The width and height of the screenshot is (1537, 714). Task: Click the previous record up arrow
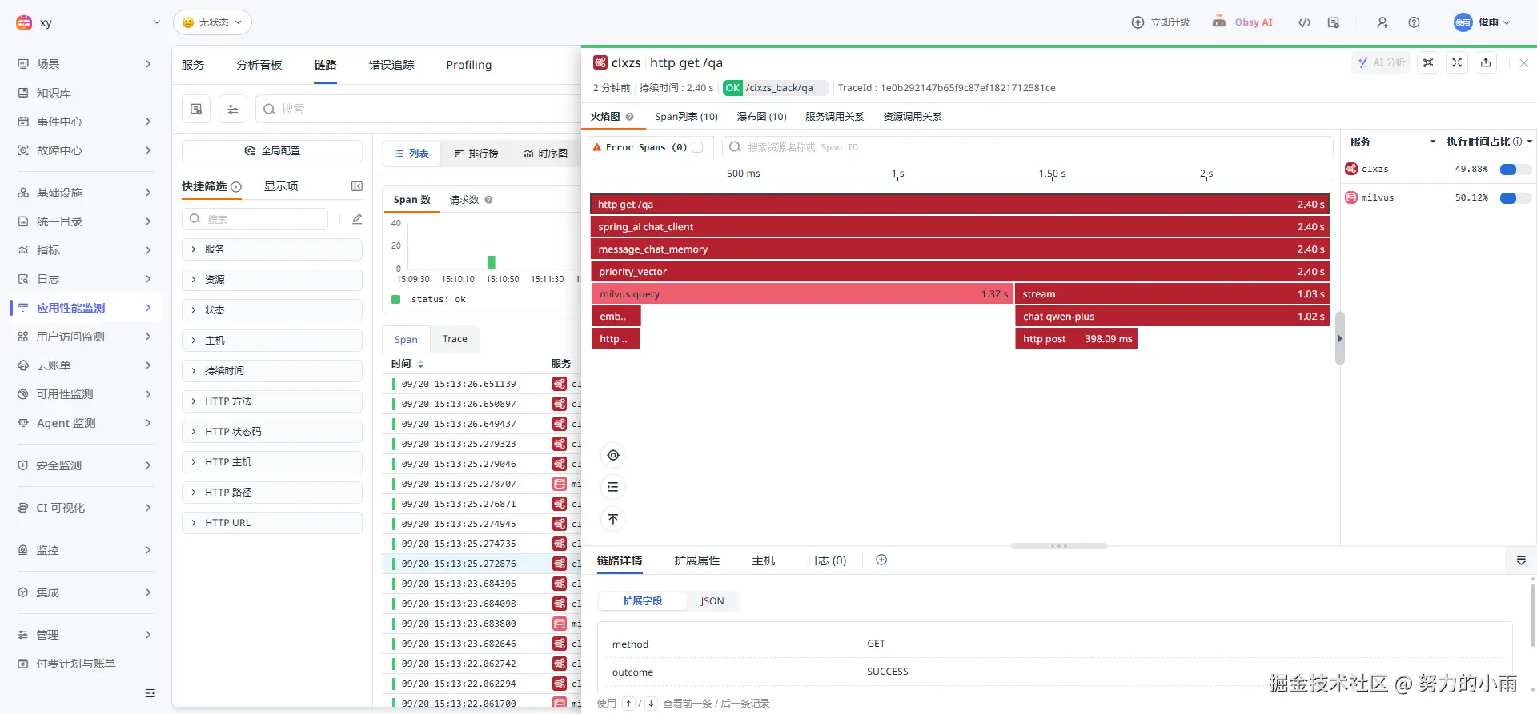click(629, 704)
